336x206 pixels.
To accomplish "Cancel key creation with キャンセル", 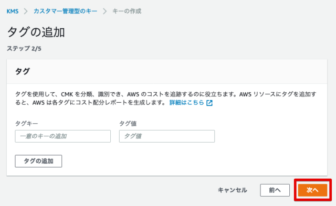I will [x=232, y=190].
